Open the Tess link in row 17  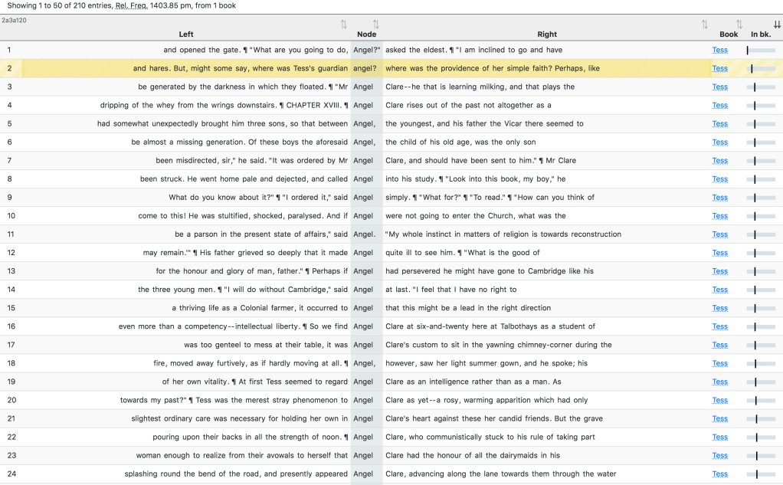tap(719, 345)
